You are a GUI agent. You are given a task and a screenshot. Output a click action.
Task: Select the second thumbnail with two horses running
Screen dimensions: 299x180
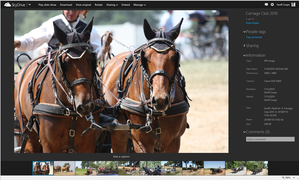[65, 168]
